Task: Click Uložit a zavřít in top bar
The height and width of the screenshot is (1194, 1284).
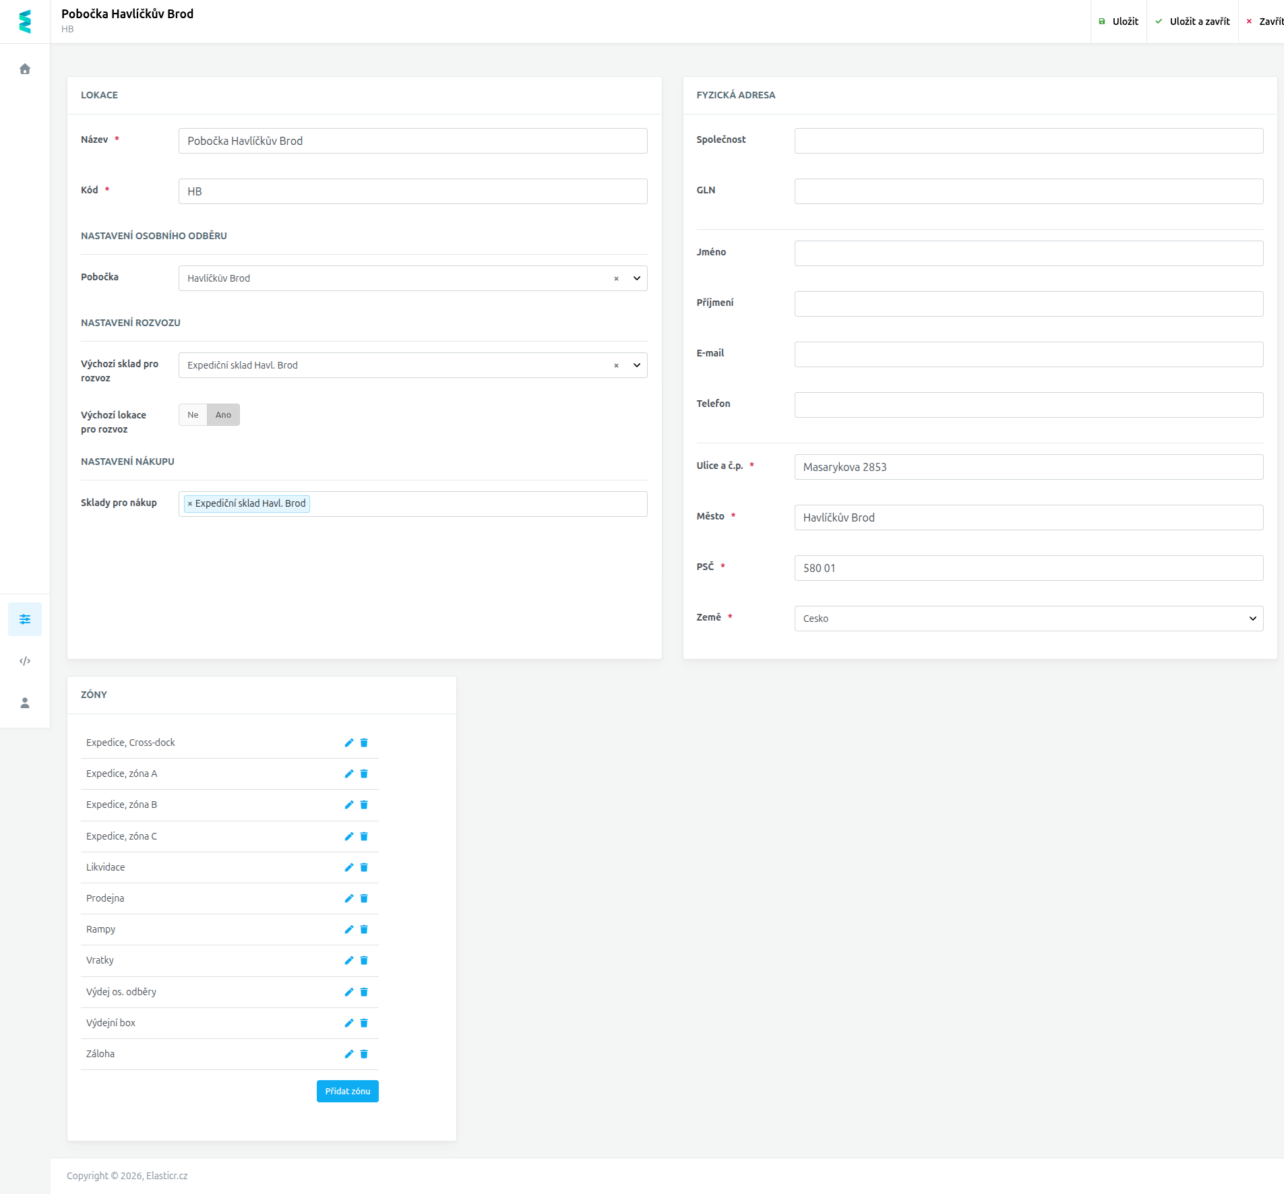Action: click(x=1192, y=22)
